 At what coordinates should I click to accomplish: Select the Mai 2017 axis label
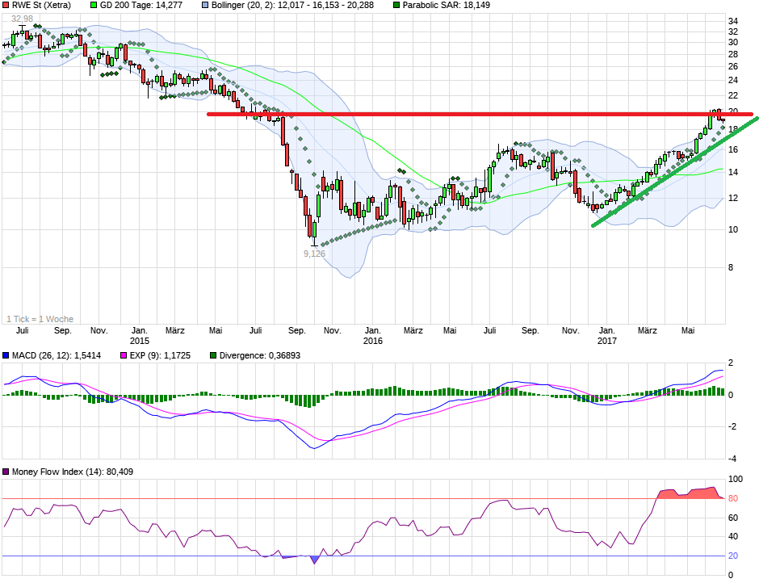[688, 330]
